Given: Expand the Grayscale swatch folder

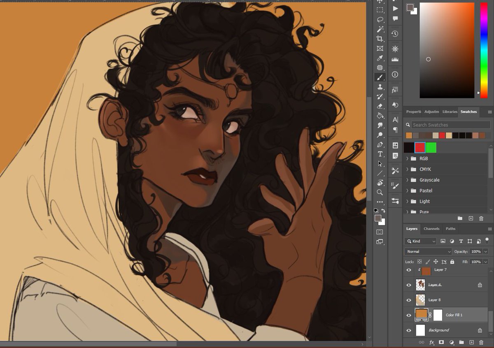Looking at the screenshot, I should [408, 180].
